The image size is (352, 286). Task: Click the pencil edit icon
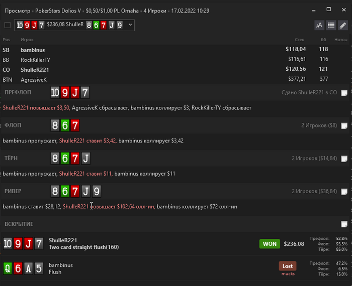coord(343,25)
